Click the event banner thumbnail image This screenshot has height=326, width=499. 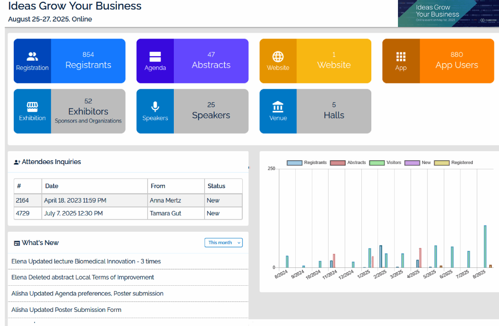coord(448,13)
